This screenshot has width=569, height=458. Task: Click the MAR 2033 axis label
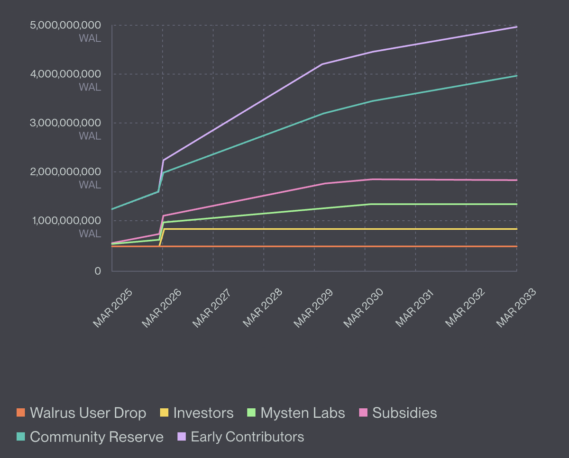[516, 308]
